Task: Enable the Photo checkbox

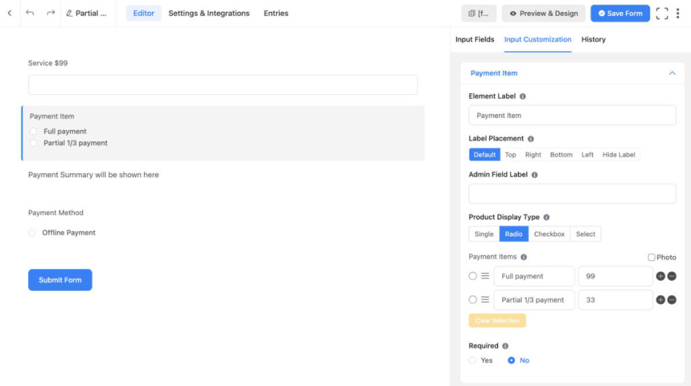Action: [x=651, y=257]
